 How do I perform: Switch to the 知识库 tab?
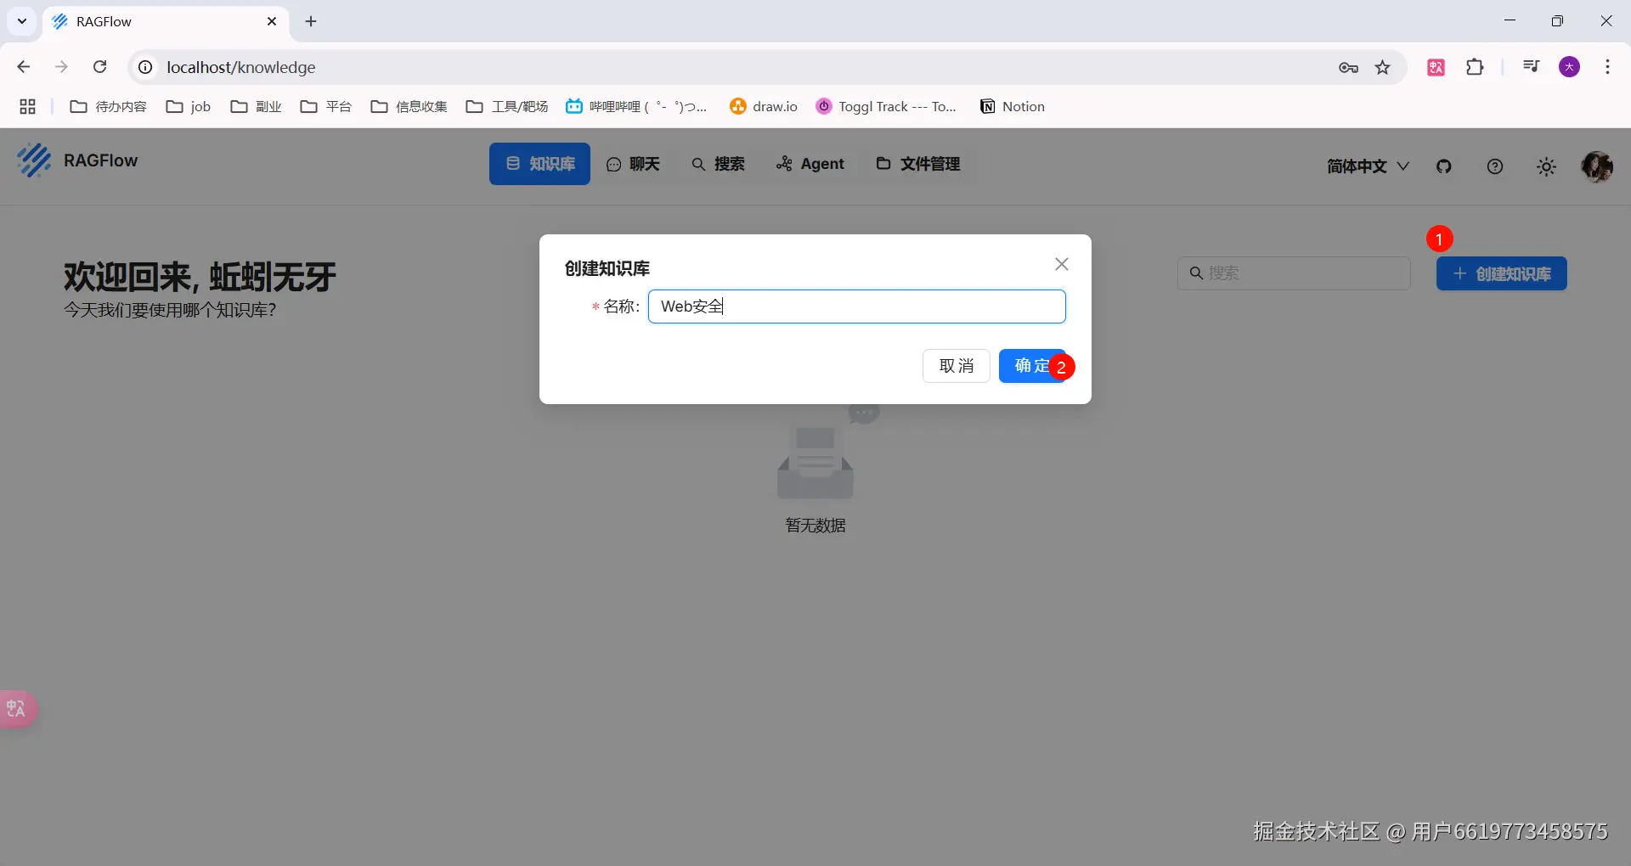539,164
